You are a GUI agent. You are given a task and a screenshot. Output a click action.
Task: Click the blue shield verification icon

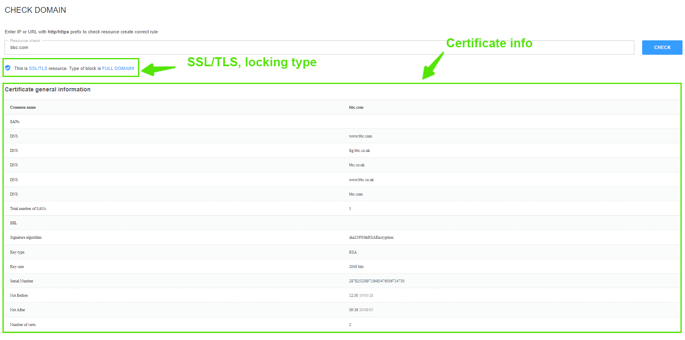[8, 68]
